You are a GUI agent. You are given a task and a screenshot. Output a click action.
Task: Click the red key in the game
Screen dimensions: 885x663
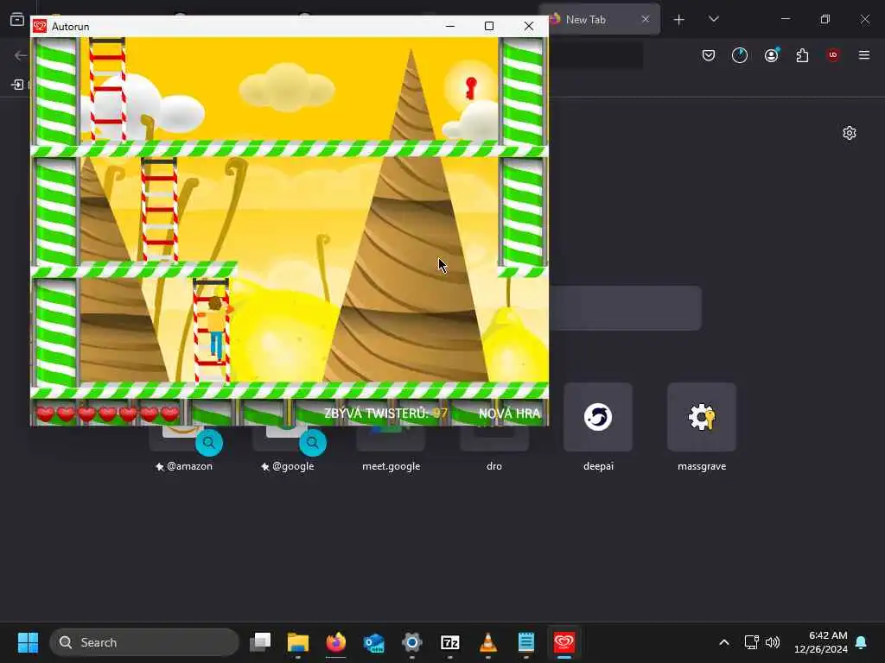471,89
